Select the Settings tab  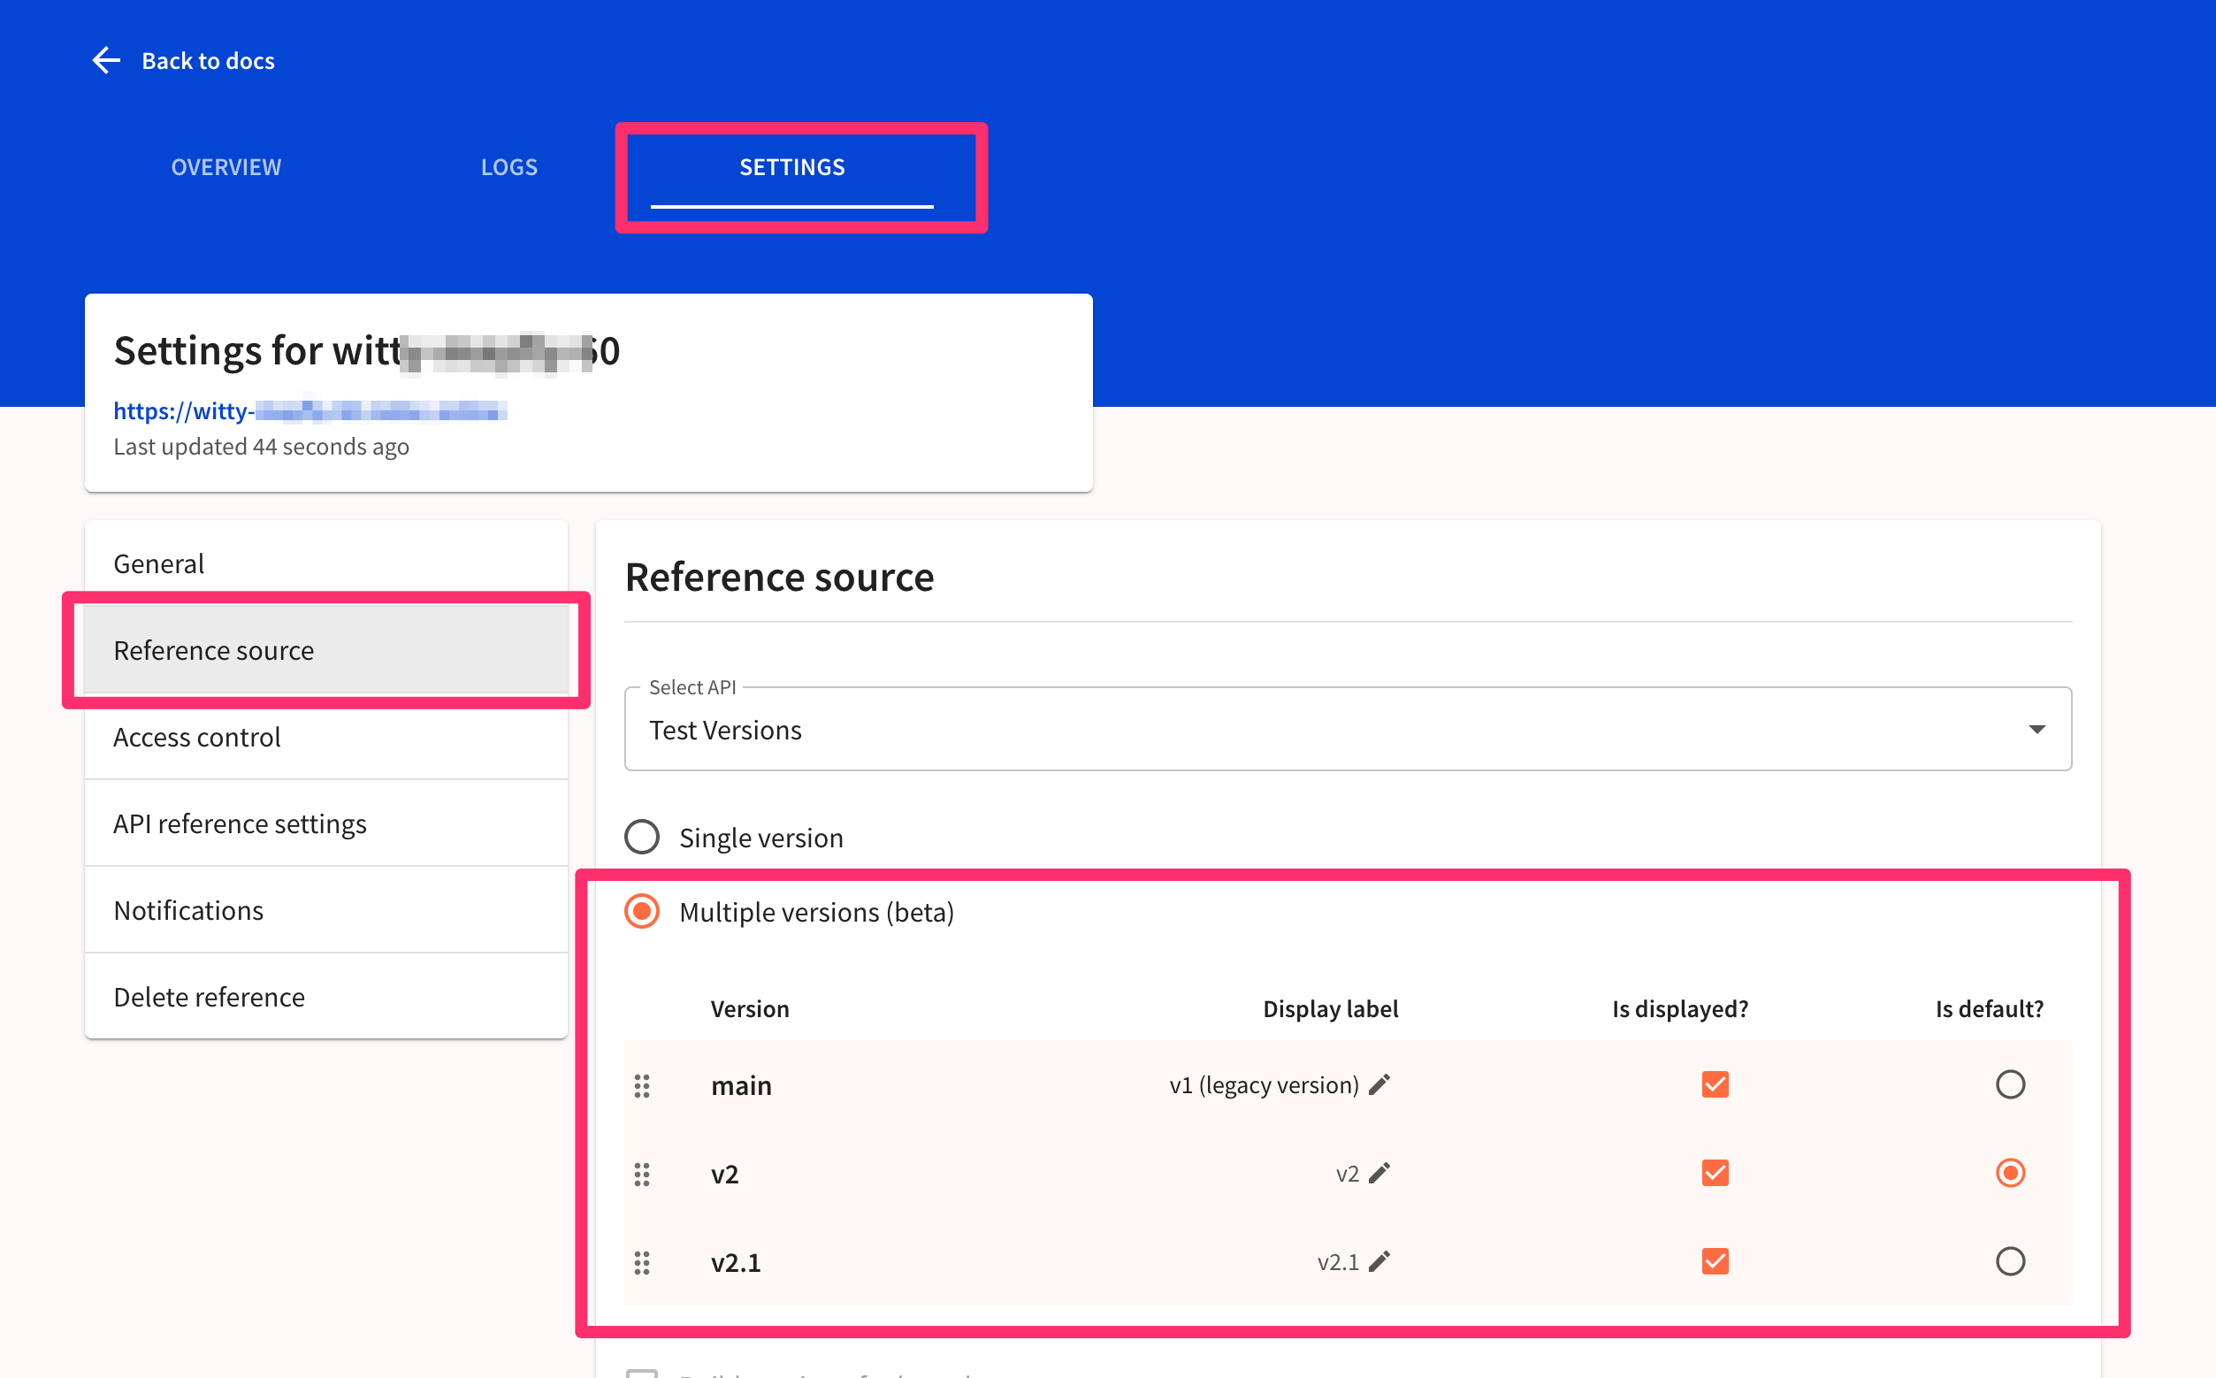791,167
